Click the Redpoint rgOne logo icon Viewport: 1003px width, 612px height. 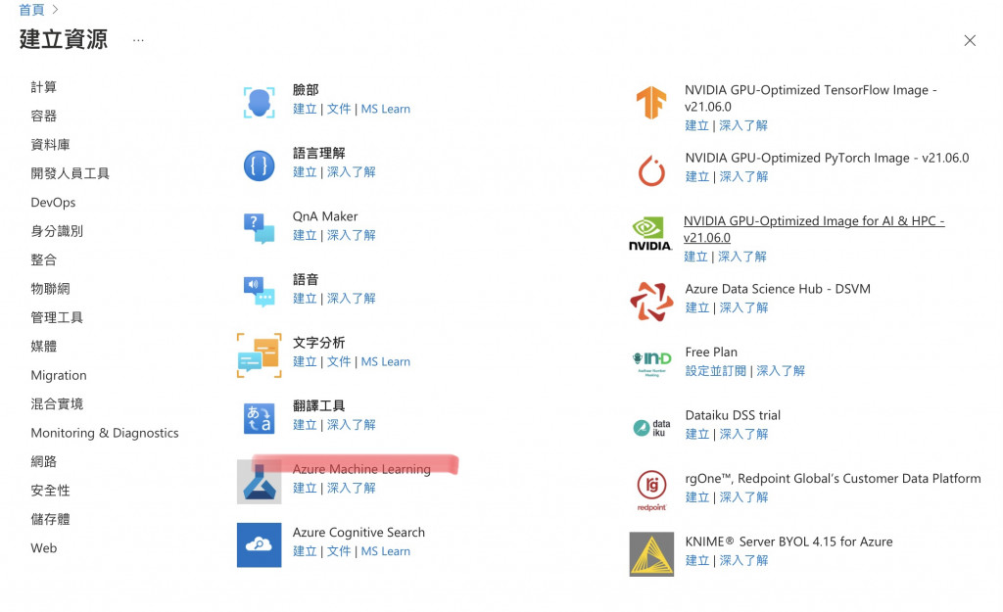click(x=651, y=491)
